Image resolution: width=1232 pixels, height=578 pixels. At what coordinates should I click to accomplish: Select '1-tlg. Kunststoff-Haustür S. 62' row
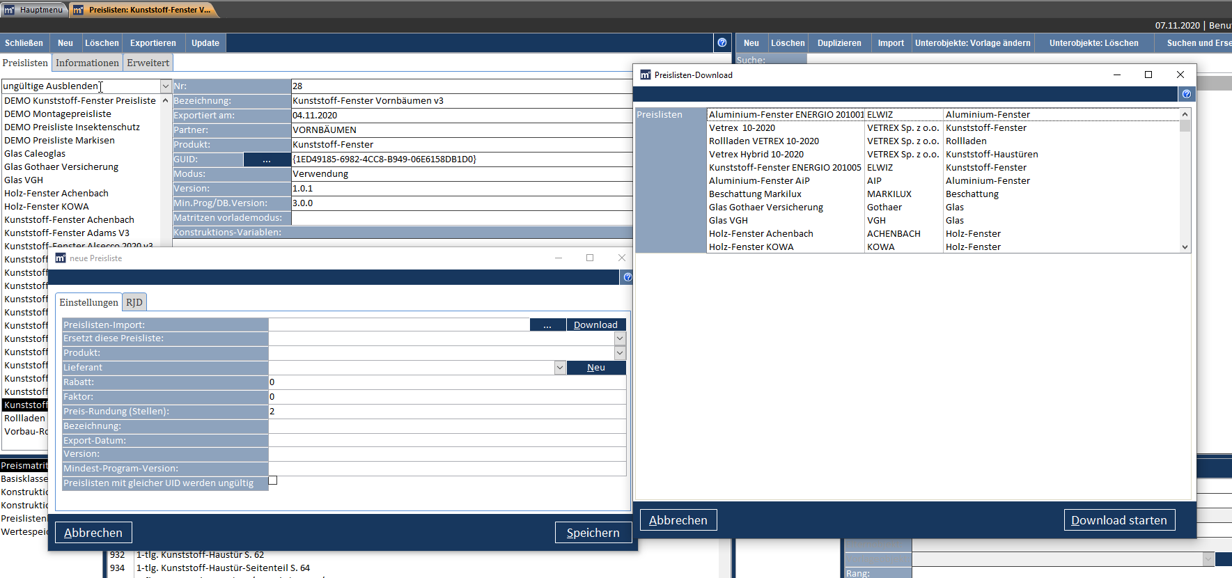click(200, 555)
